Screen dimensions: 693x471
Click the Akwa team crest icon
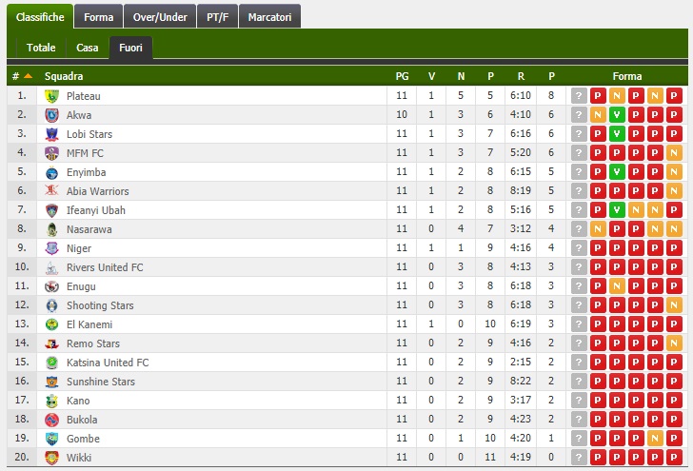[51, 115]
